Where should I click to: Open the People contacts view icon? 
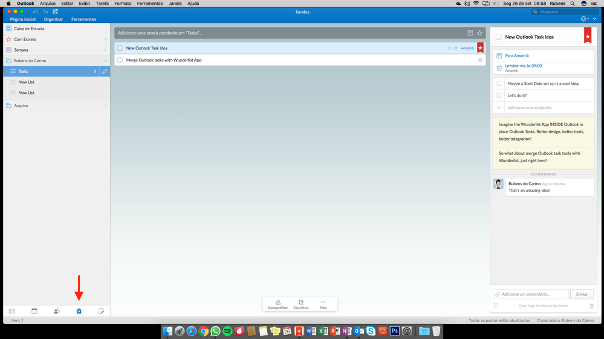[57, 311]
